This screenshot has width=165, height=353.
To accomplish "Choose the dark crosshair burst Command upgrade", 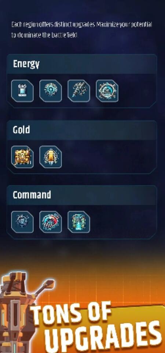I will pos(22,222).
